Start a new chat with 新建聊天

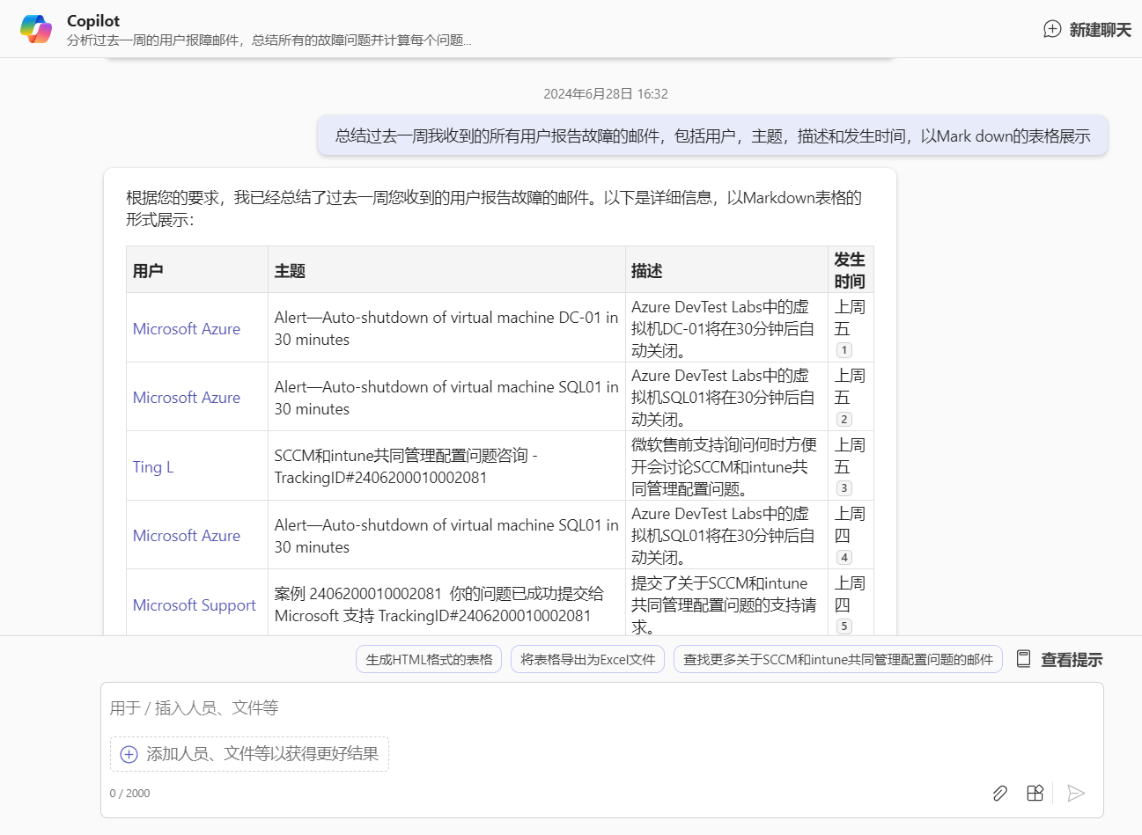click(x=1087, y=30)
